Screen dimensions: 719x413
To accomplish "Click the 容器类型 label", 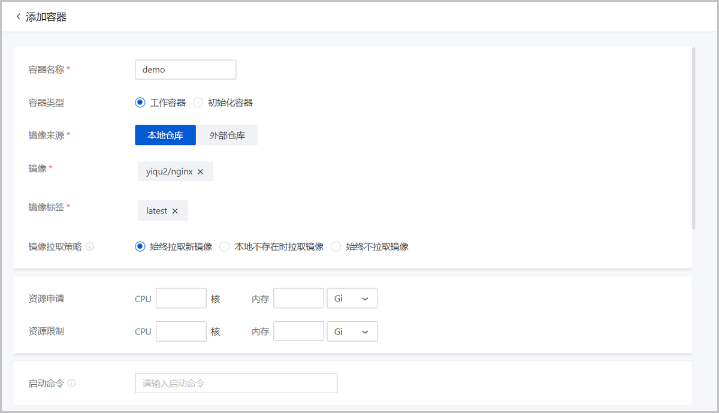I will (46, 103).
